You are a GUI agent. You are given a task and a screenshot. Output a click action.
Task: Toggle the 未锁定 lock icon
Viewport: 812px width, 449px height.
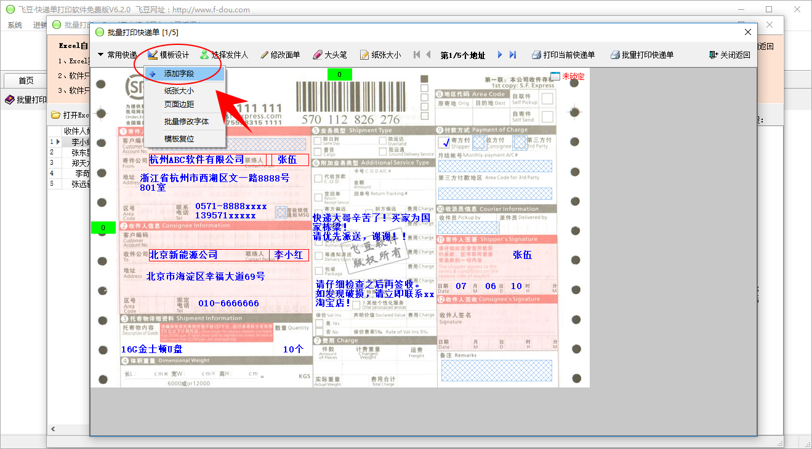[555, 76]
